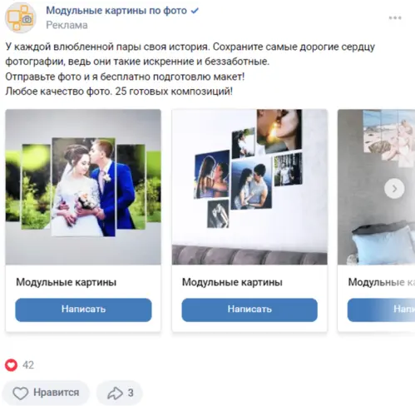The image size is (415, 406).
Task: Advance the carousel with the right arrow
Action: click(394, 189)
